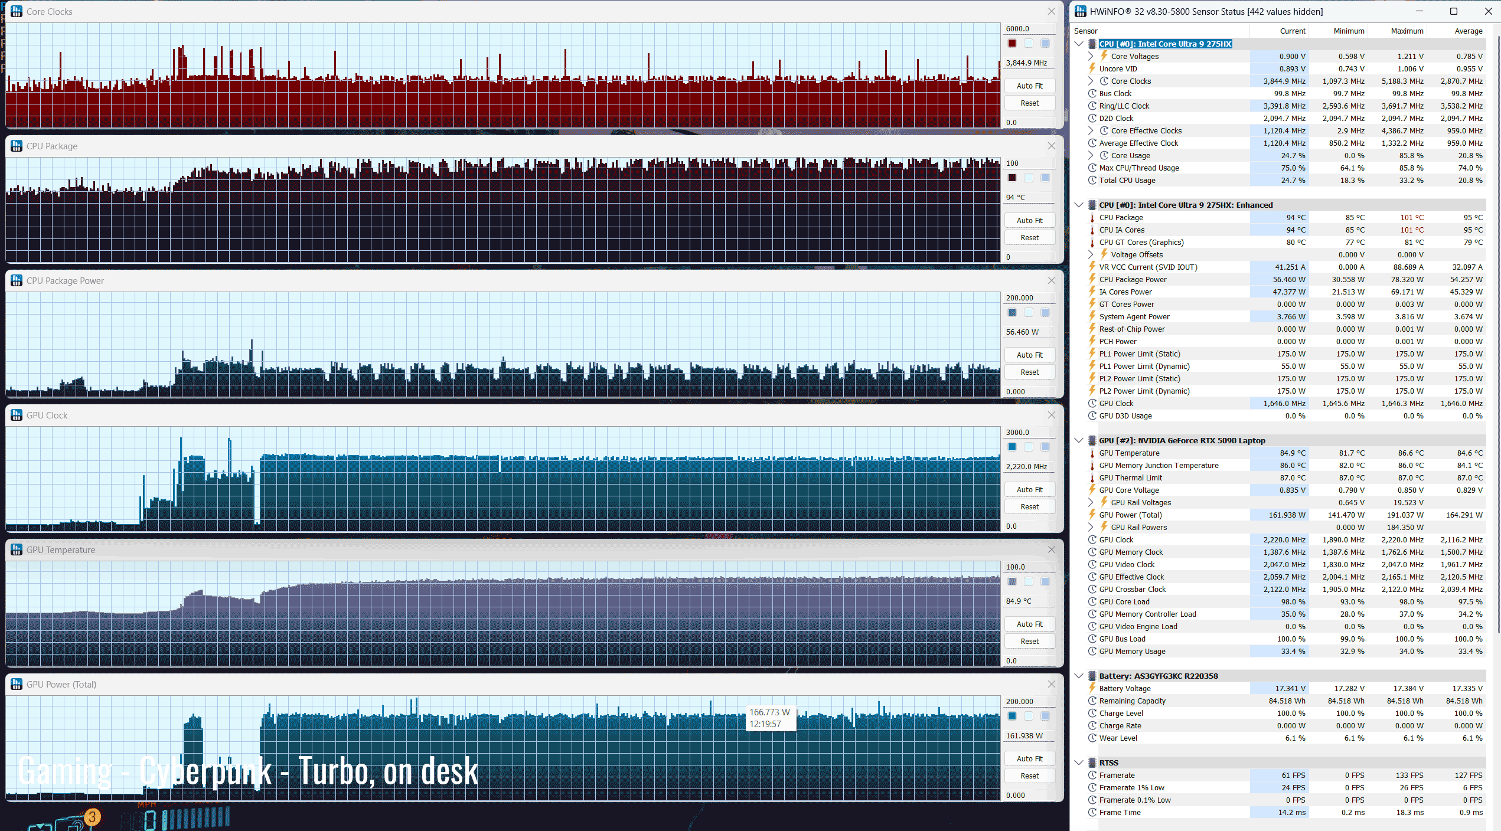
Task: Open dark red graph color swatch in Core Clocks
Action: [1012, 43]
